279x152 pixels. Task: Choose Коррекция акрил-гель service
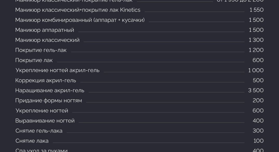(x=46, y=80)
